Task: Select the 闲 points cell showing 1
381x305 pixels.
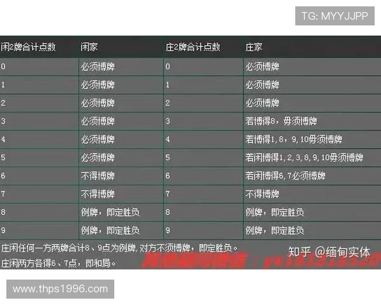Action: pos(39,85)
